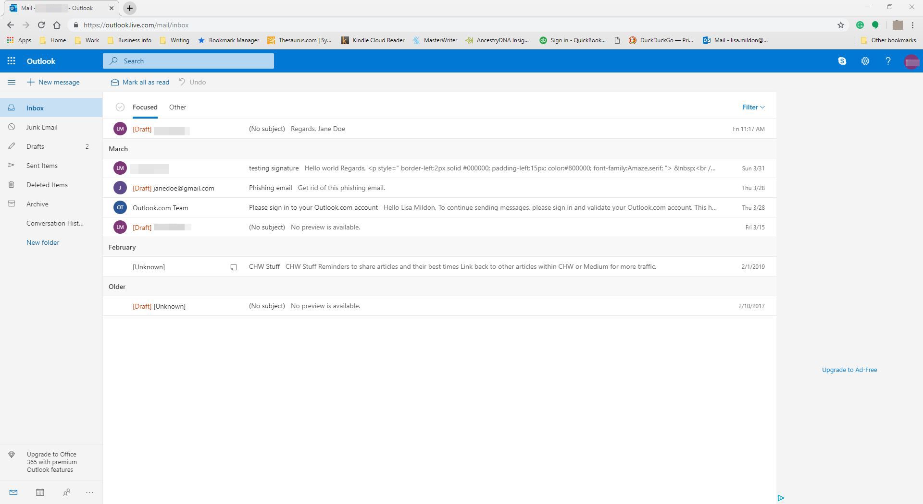Select the Inbox folder

click(51, 108)
